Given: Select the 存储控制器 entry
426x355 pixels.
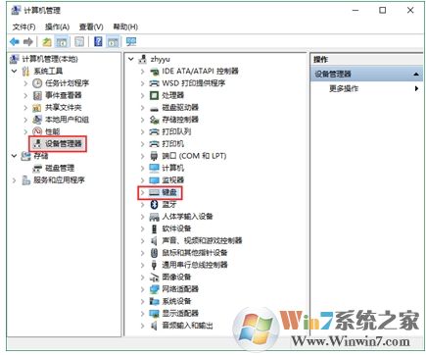Looking at the screenshot, I should 180,120.
